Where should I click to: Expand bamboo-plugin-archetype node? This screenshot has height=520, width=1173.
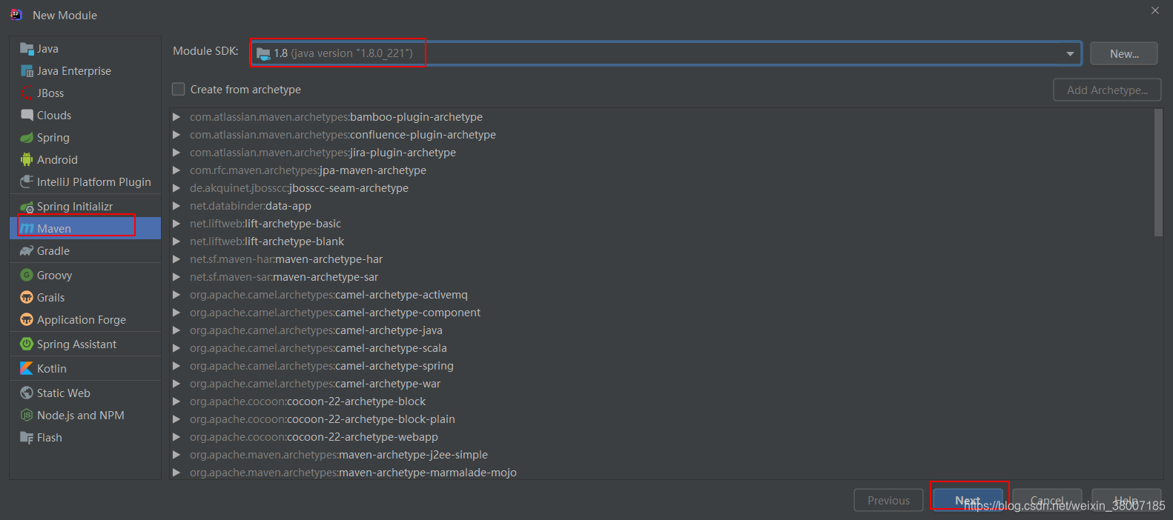[176, 117]
